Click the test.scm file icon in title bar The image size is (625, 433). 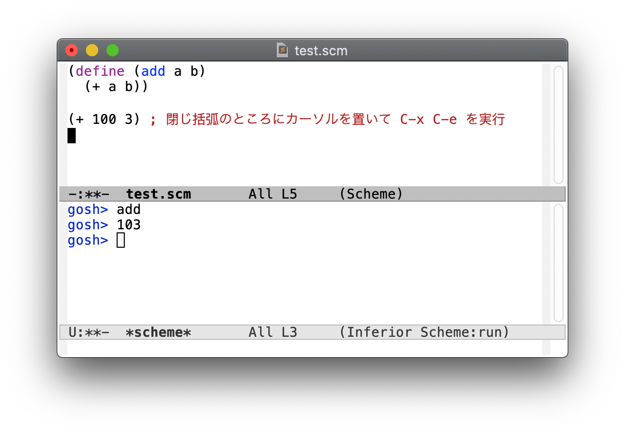pos(282,50)
